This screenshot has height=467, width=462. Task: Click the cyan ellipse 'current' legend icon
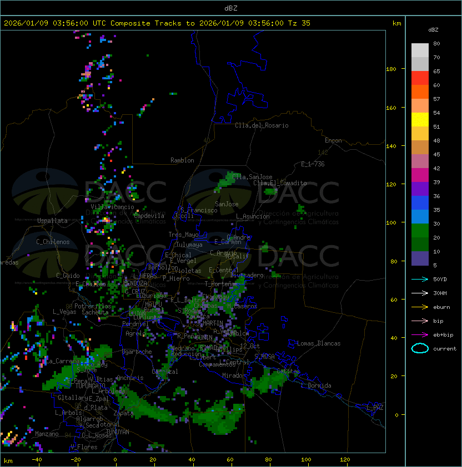(420, 348)
